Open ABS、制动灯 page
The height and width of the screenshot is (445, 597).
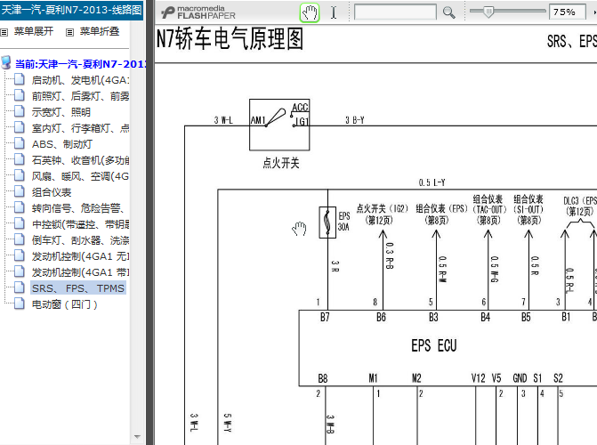click(x=62, y=144)
